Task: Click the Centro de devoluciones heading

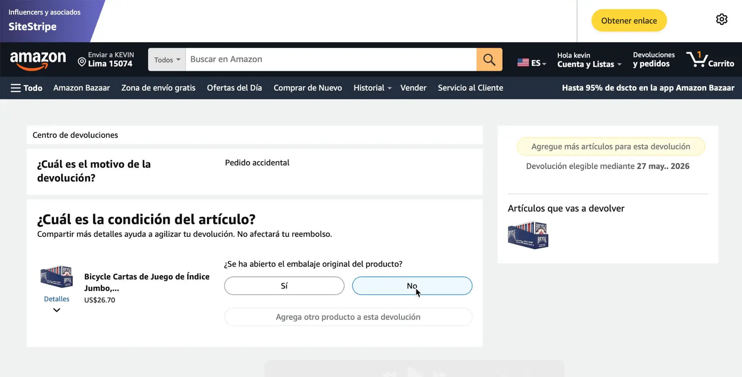Action: coord(75,135)
